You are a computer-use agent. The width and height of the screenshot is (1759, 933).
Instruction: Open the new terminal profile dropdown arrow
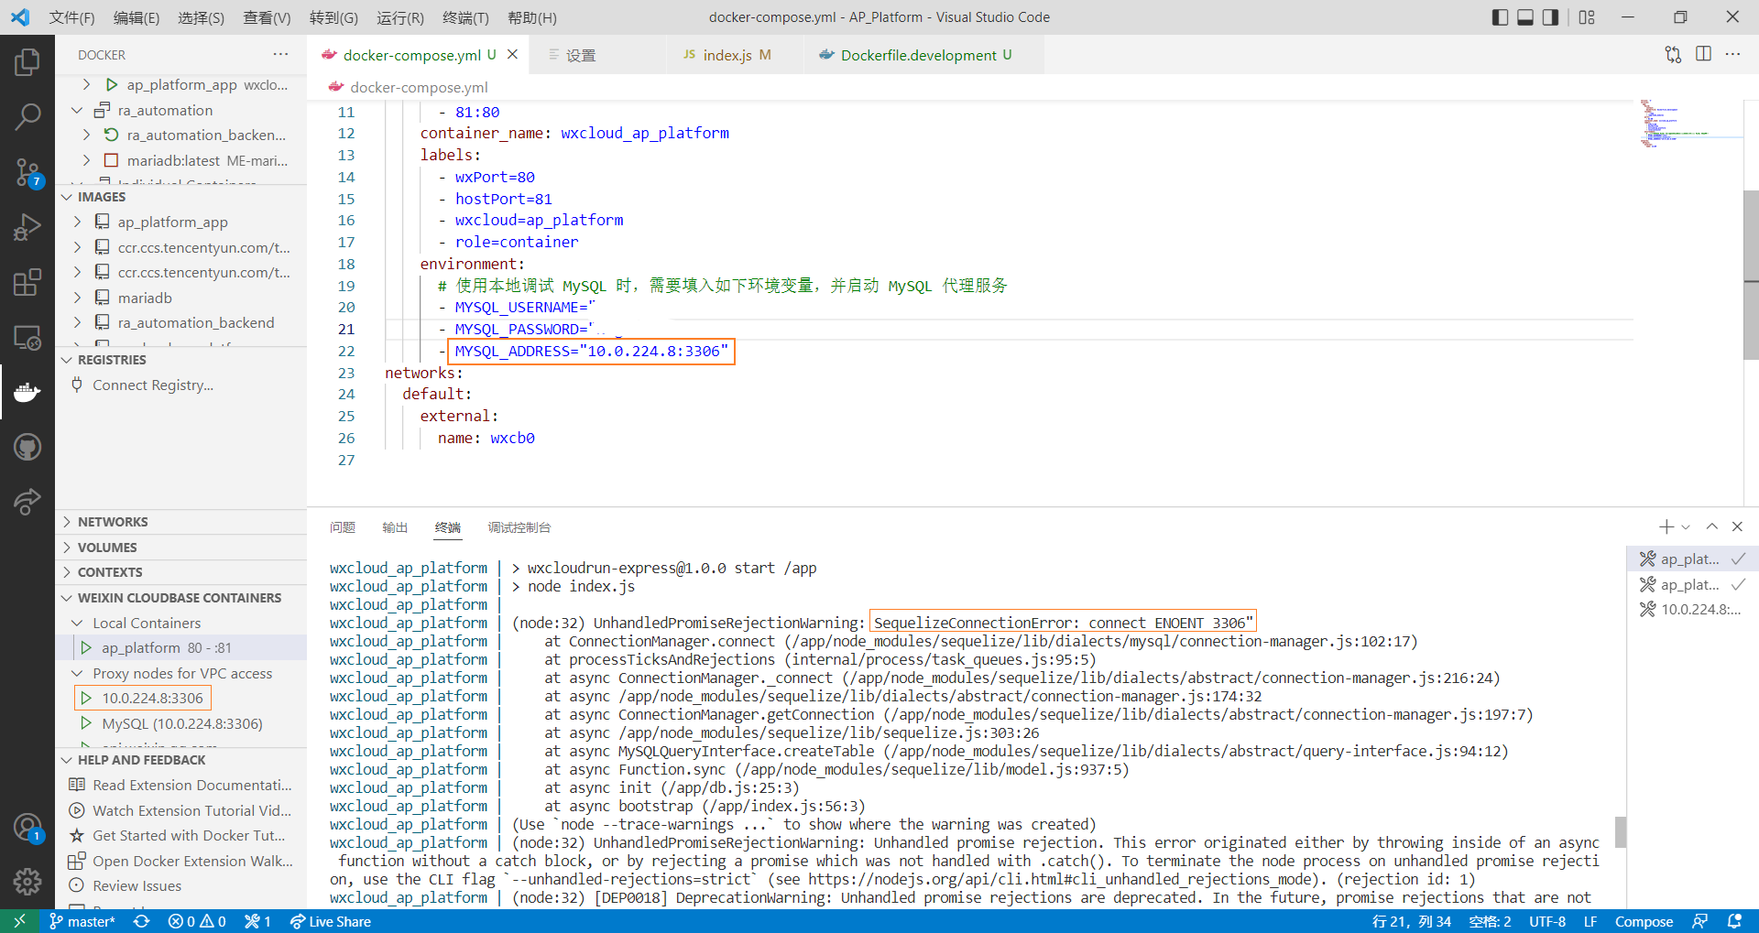point(1686,526)
